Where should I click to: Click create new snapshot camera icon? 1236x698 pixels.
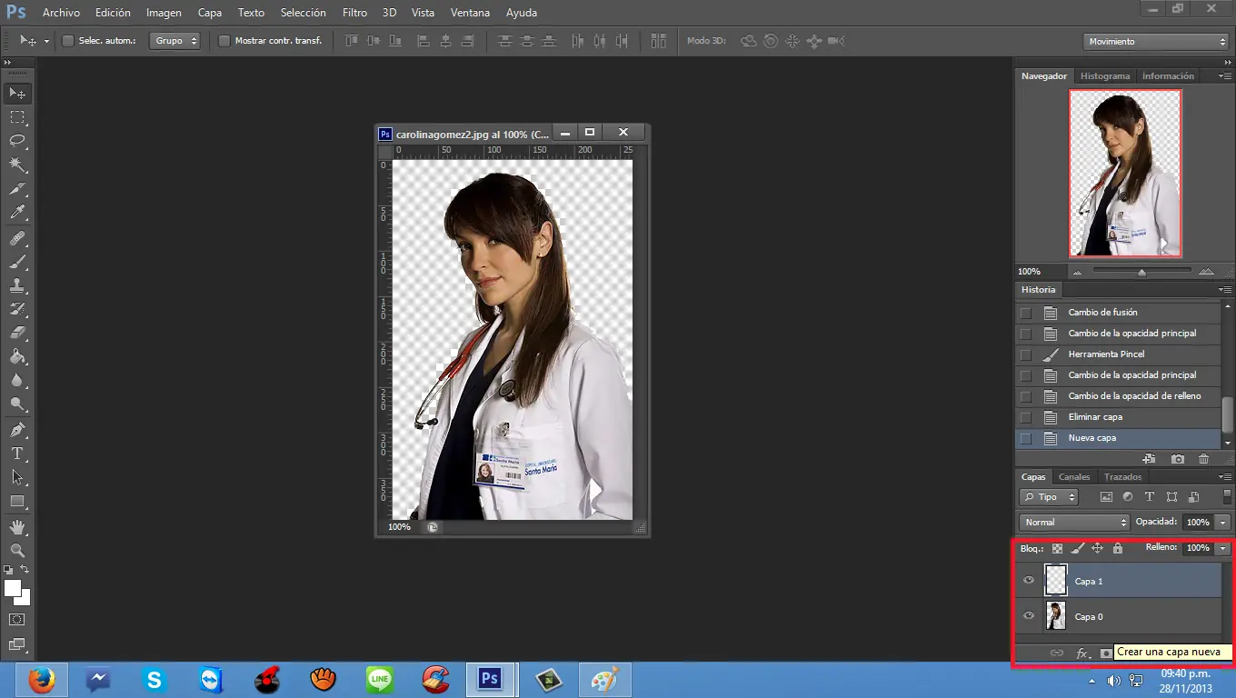(x=1177, y=460)
